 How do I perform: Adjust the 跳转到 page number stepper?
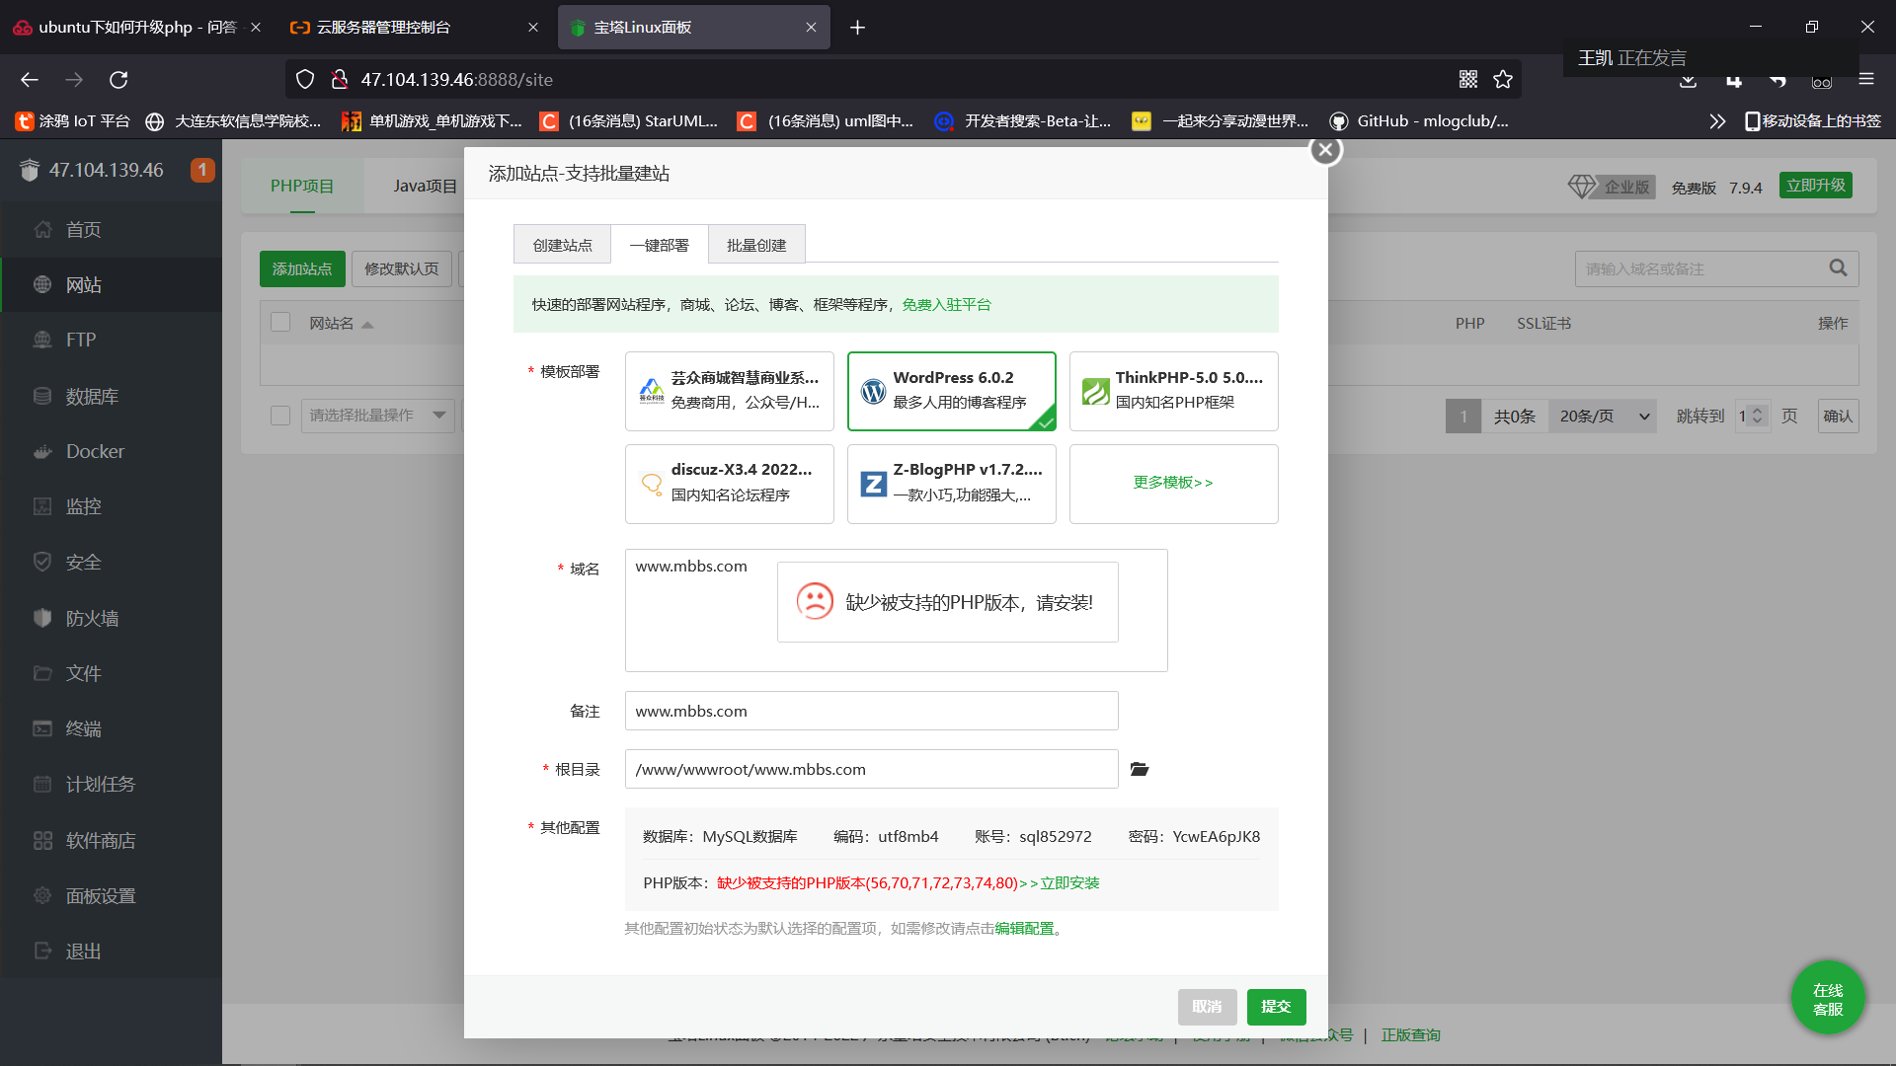pos(1756,417)
